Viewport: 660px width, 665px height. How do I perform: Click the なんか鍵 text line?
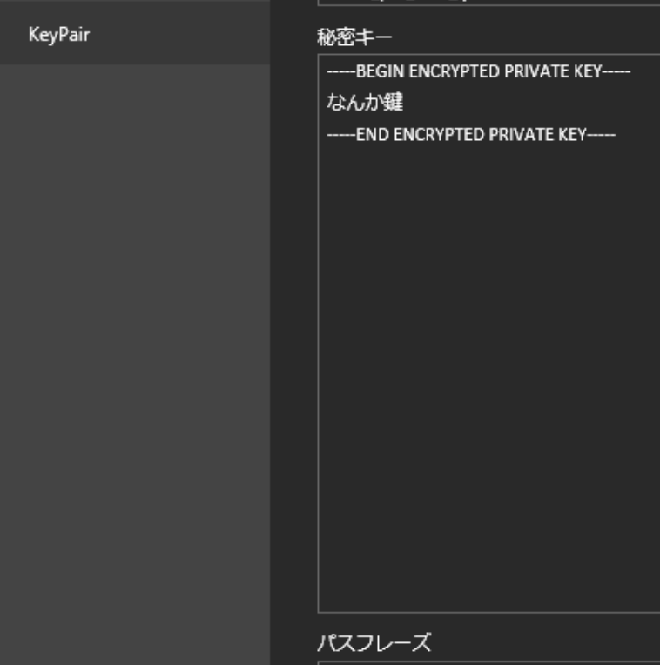(365, 102)
